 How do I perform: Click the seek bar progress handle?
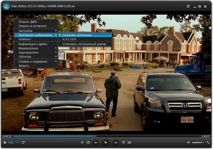95,136
